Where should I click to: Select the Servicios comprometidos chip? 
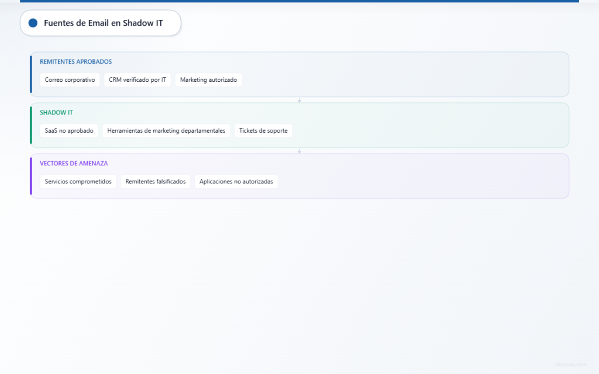(x=78, y=182)
